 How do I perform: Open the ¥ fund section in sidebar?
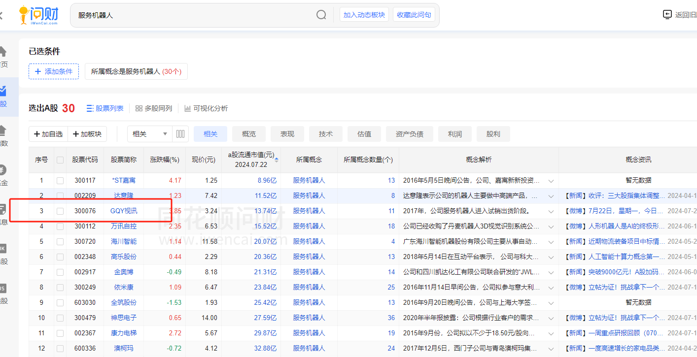click(2, 170)
